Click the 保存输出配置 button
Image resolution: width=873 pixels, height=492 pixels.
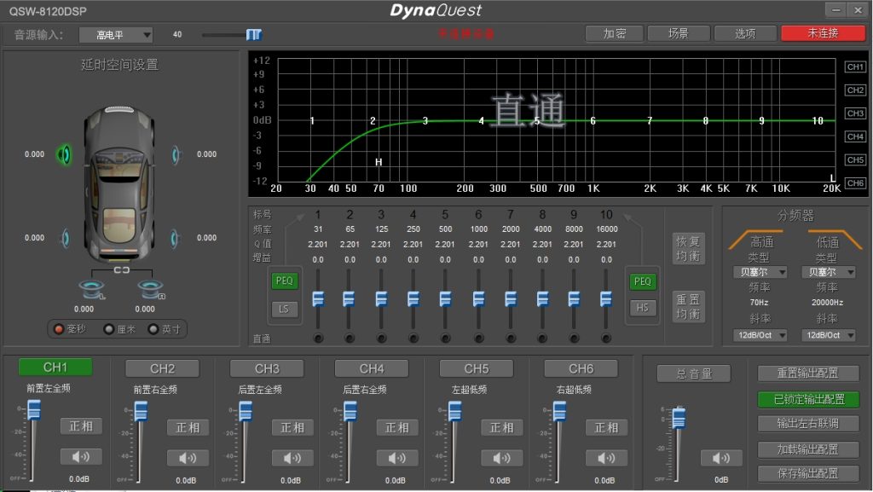coord(808,473)
